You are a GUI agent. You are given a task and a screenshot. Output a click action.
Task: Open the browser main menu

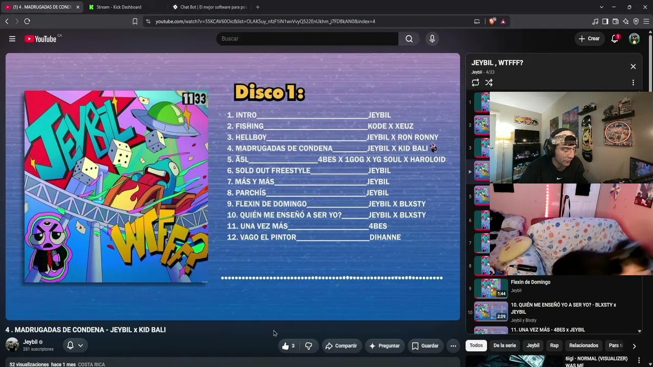pos(646,21)
